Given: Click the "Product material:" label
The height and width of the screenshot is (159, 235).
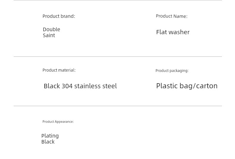Looking at the screenshot, I should tap(59, 70).
